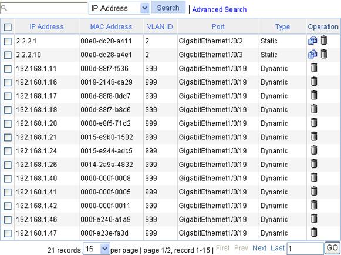Delete the 192.168.1.47 entry
Screen dimensions: 341x255
[314, 232]
